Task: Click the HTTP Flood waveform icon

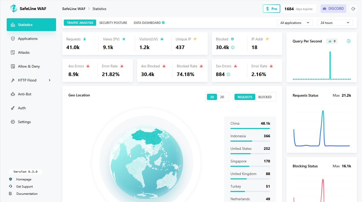Action: coord(13,80)
